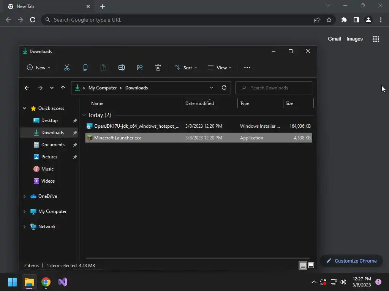389x291 pixels.
Task: Open Chrome three-dot menu
Action: click(381, 20)
